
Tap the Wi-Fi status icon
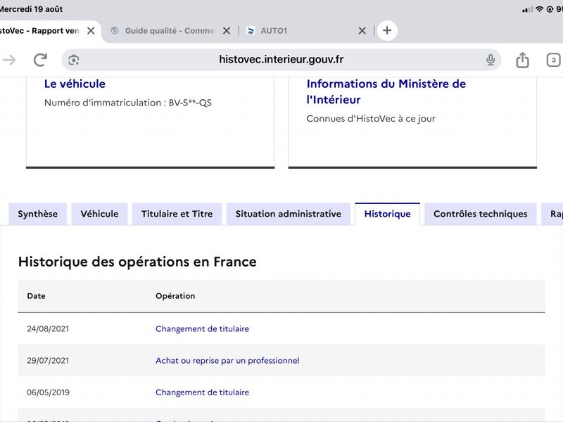tap(539, 9)
